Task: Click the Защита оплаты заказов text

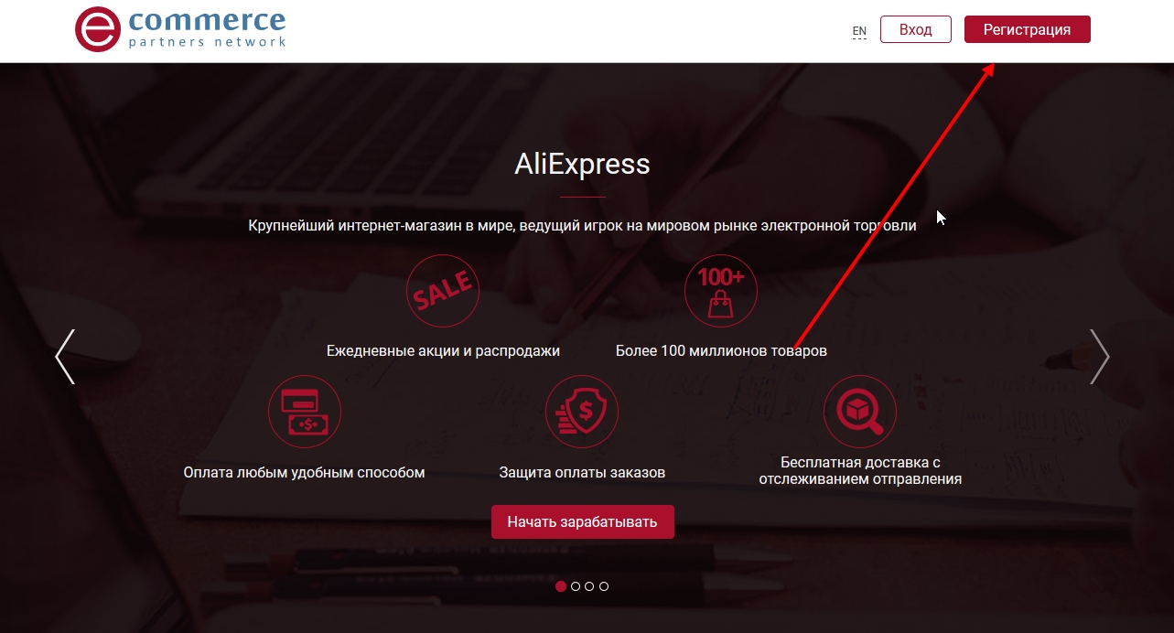Action: coord(582,473)
